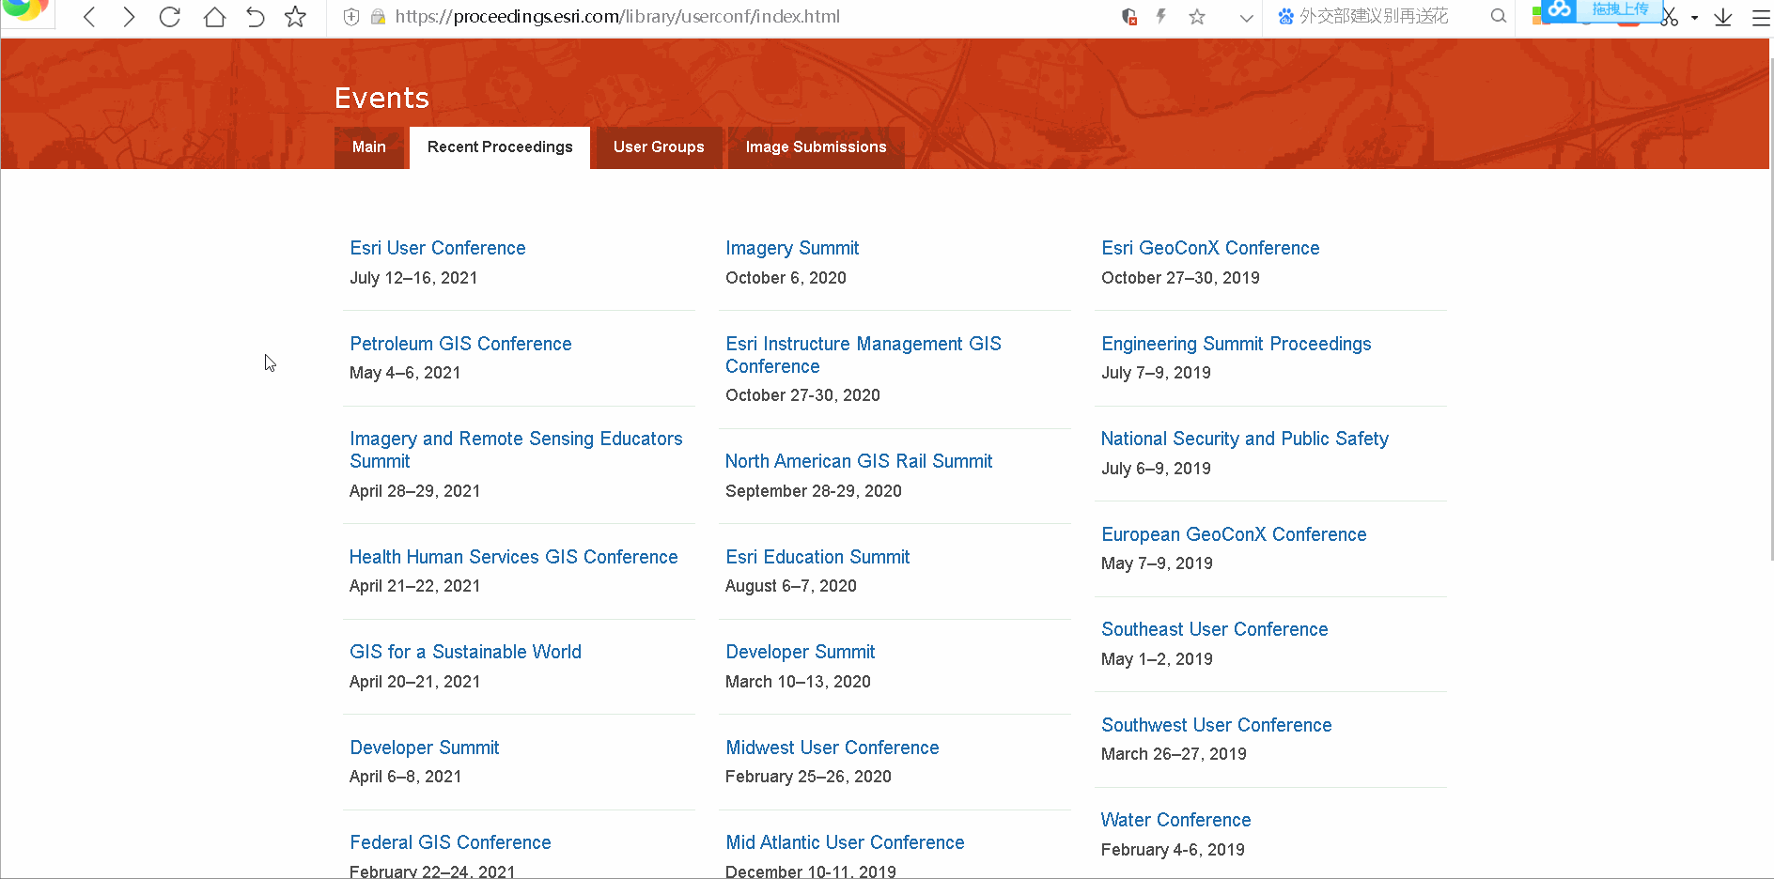Click the browser back arrow
This screenshot has width=1774, height=879.
point(89,17)
